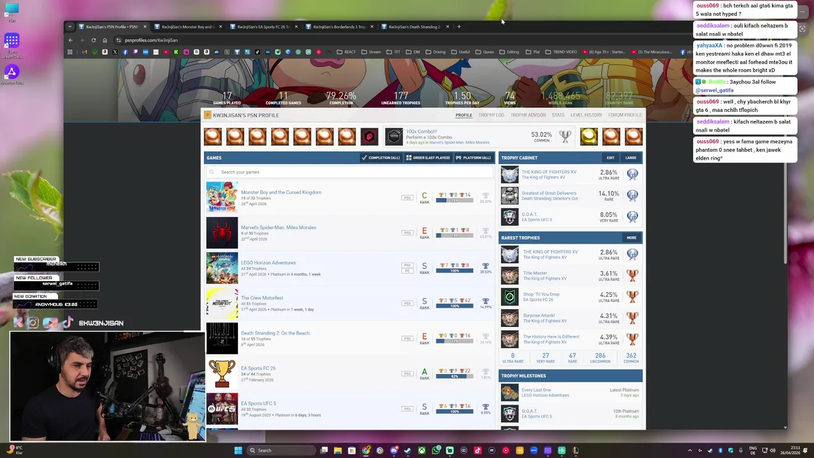
Task: Click the G.O.A.T. cabinet trophy image
Action: [x=509, y=217]
